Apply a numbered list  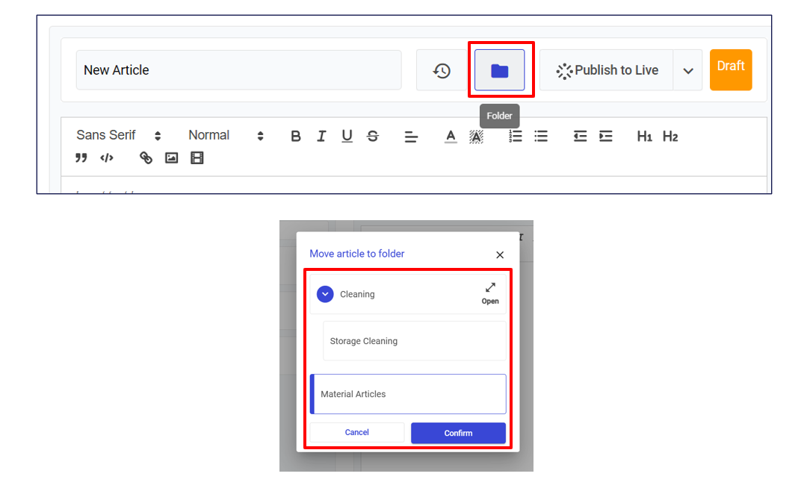click(x=516, y=136)
